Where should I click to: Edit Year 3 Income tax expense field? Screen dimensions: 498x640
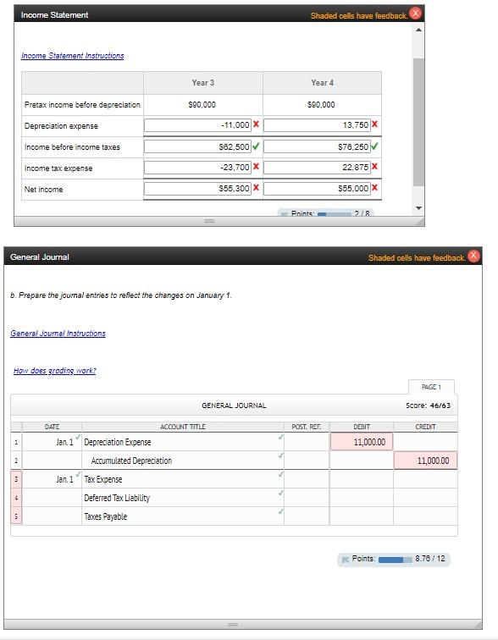point(197,167)
